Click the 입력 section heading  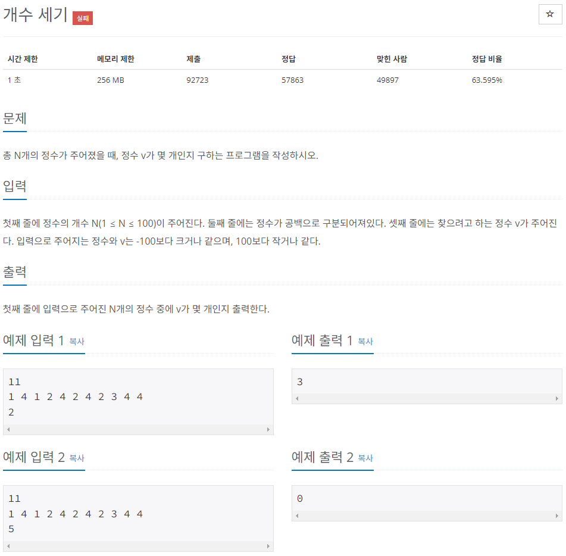(14, 187)
